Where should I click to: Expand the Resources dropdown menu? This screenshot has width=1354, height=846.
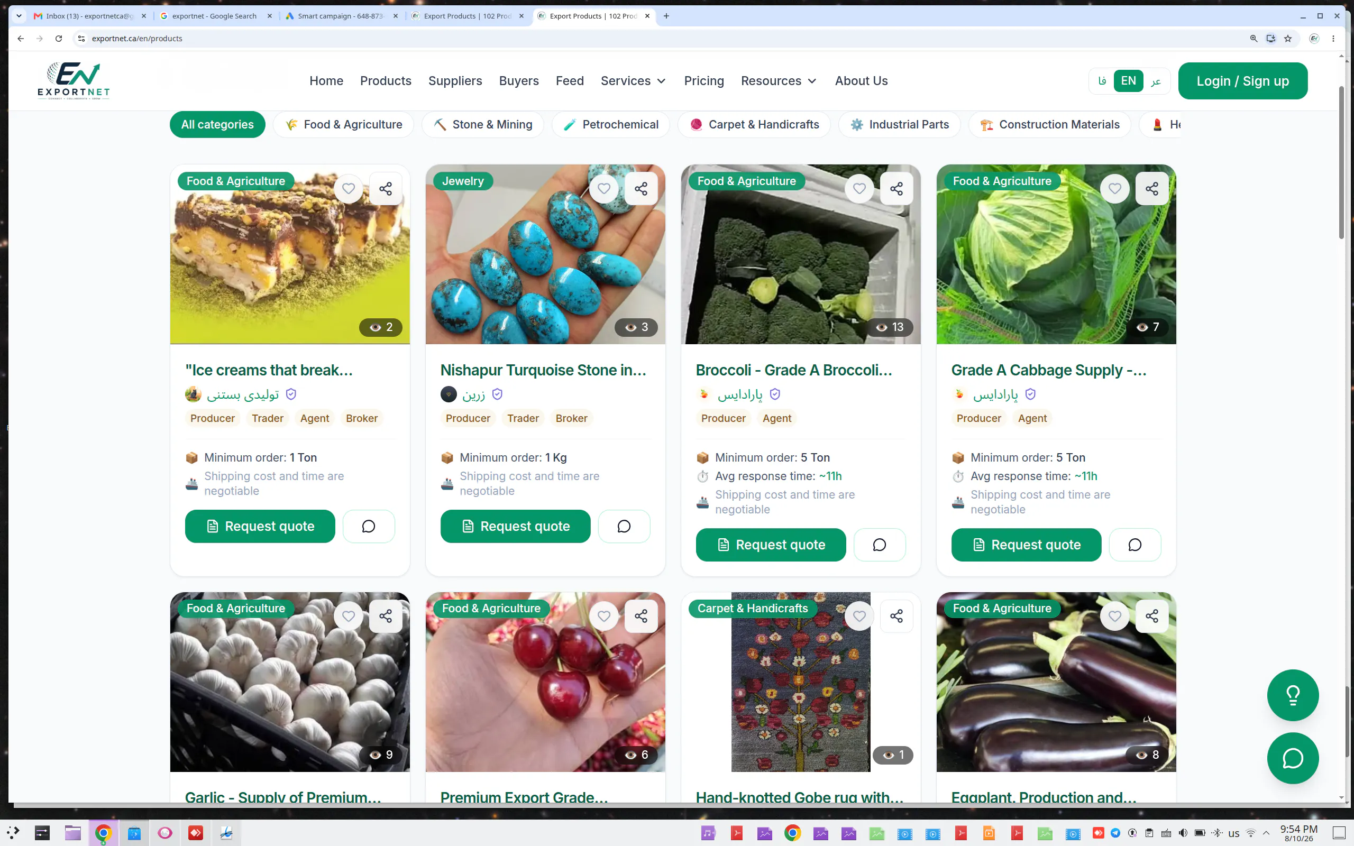coord(778,80)
